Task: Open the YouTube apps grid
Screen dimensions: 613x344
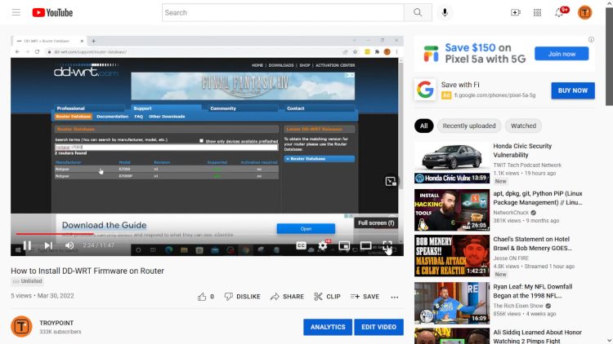Action: (x=538, y=12)
